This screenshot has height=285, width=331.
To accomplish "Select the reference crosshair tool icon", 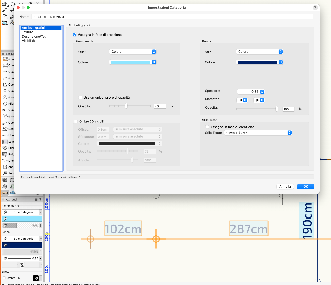I will [5, 104].
